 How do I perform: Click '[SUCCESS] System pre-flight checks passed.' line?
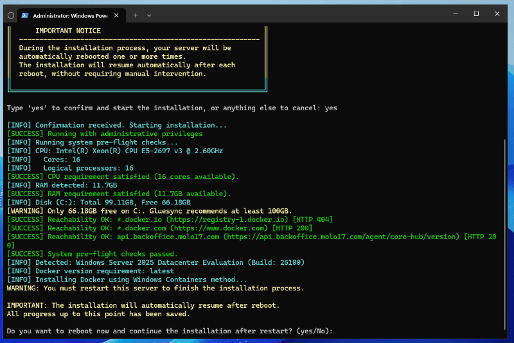(x=93, y=254)
